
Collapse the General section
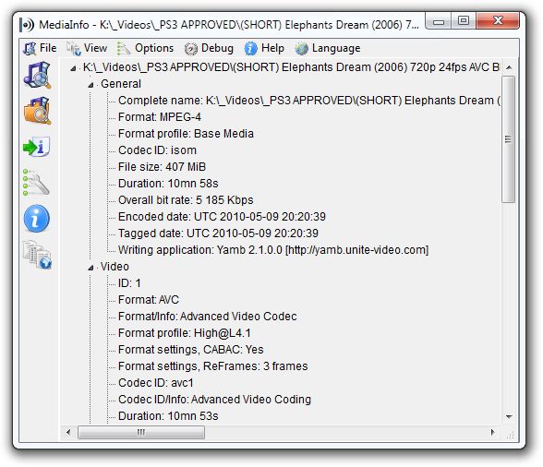[x=90, y=85]
